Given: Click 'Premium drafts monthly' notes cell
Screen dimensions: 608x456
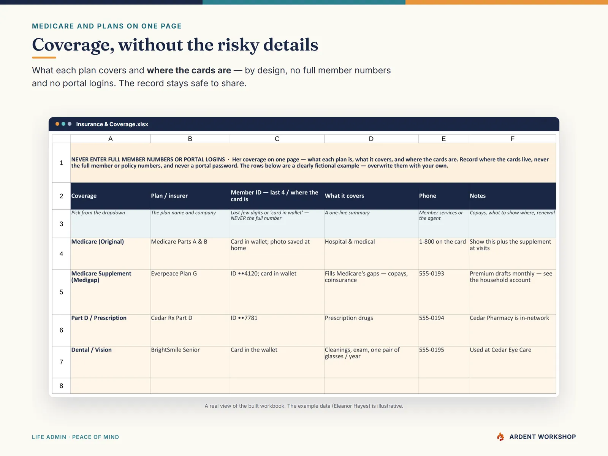Looking at the screenshot, I should point(513,292).
